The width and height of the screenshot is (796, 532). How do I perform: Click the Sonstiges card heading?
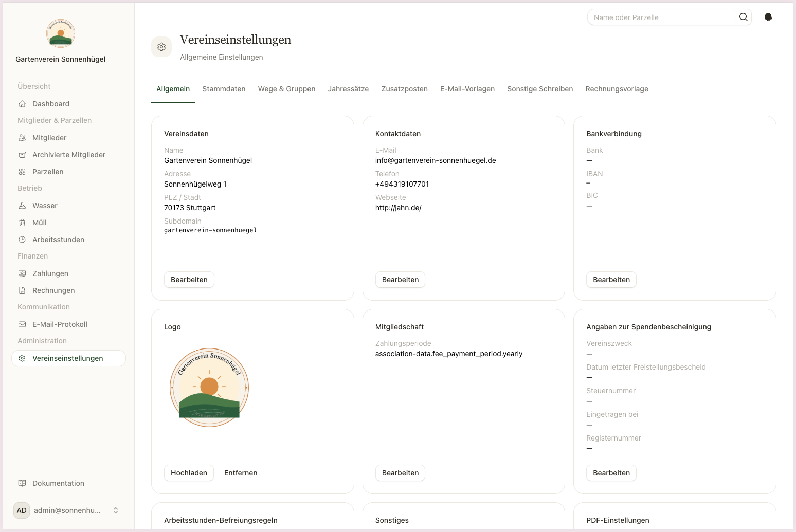[392, 520]
